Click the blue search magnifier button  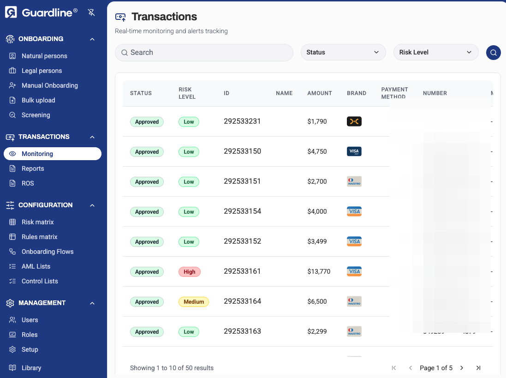click(x=493, y=53)
